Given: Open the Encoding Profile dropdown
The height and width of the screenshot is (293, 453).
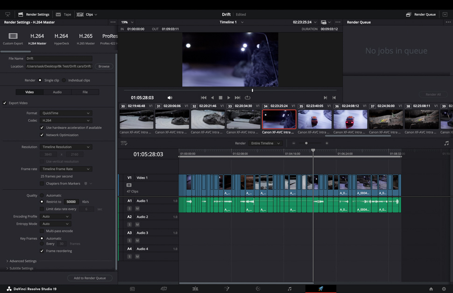Looking at the screenshot, I should 56,216.
